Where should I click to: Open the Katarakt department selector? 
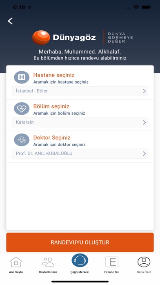(80, 122)
